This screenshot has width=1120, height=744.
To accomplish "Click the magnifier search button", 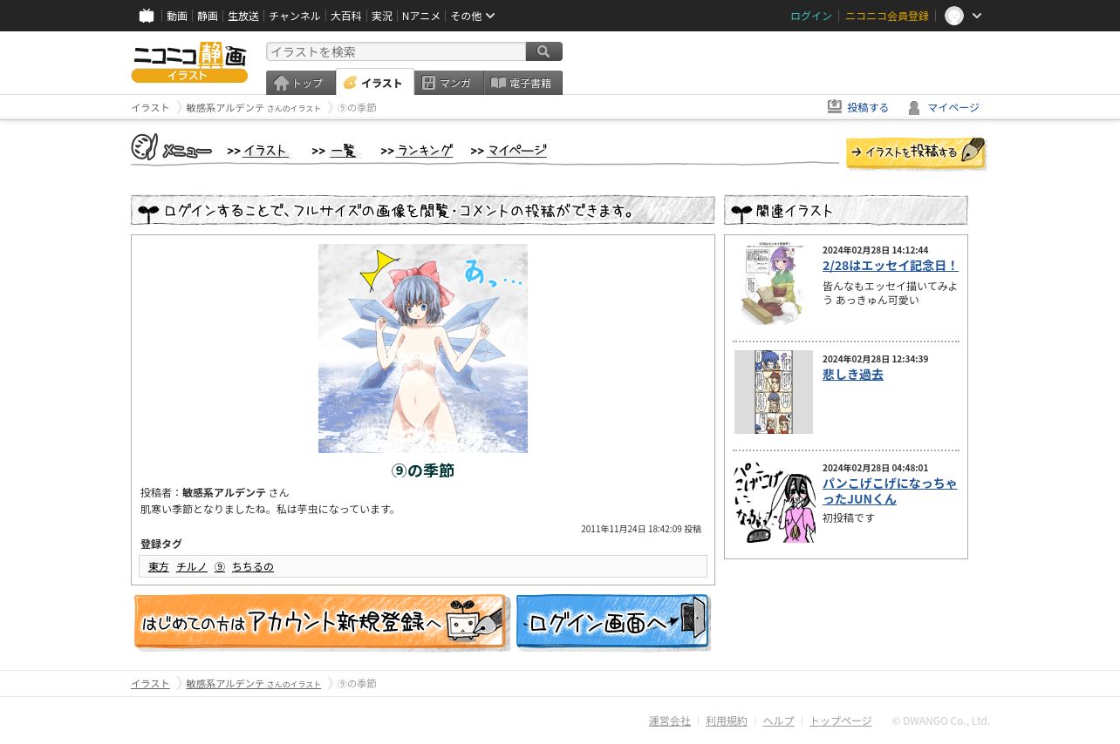I will [544, 51].
